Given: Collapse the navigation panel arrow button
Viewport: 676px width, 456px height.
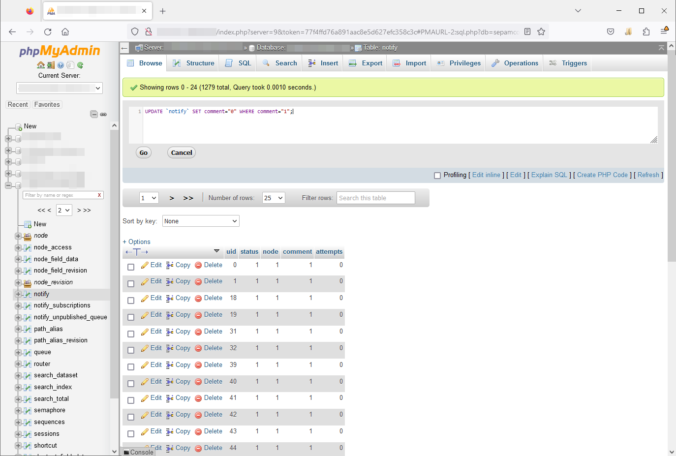Looking at the screenshot, I should click(x=124, y=48).
